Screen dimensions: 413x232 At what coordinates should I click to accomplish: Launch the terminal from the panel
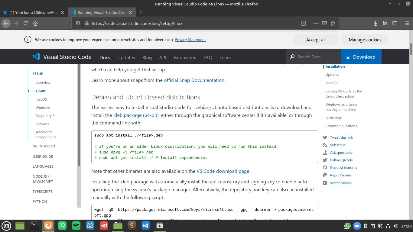click(34, 226)
